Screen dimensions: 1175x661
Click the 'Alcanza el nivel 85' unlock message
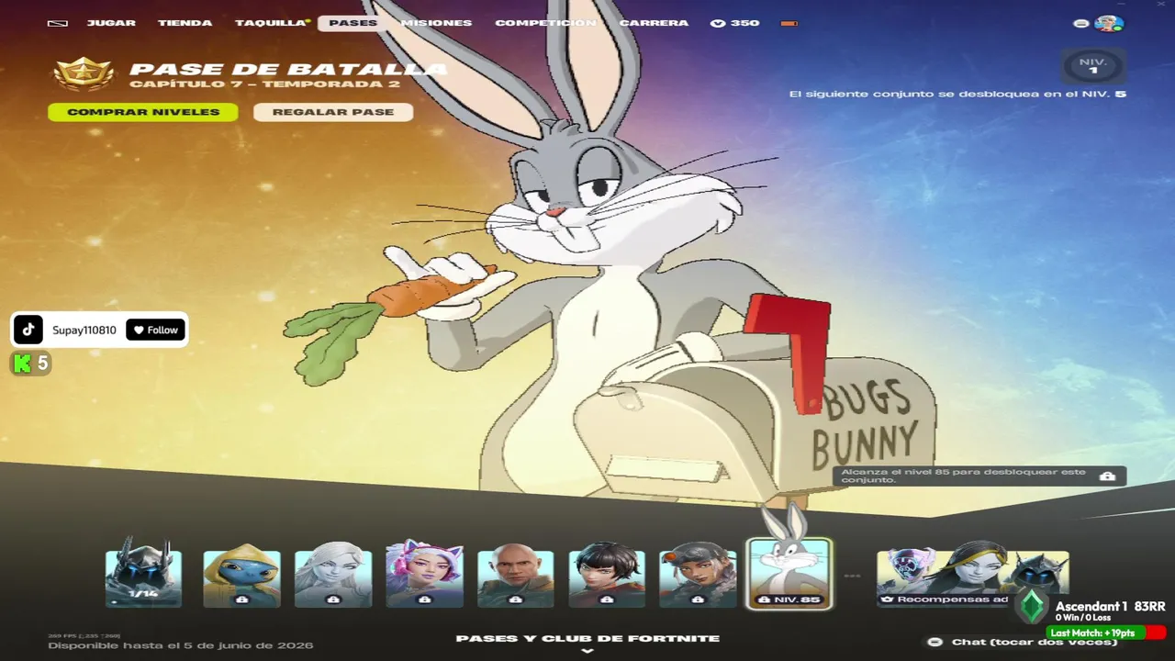(x=964, y=476)
